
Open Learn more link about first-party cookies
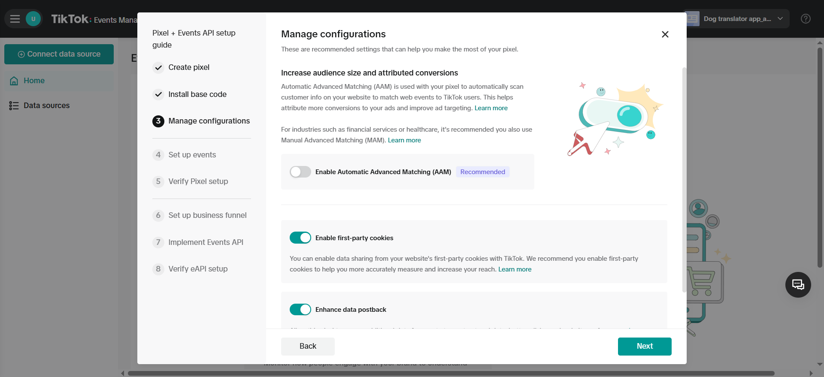pos(515,269)
